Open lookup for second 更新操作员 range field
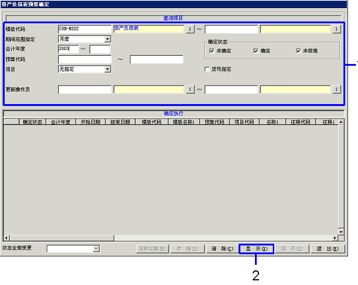Image resolution: width=358 pixels, height=285 pixels. (336, 89)
